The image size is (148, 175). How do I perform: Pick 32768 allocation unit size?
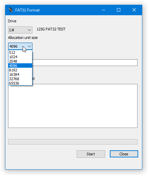20,79
